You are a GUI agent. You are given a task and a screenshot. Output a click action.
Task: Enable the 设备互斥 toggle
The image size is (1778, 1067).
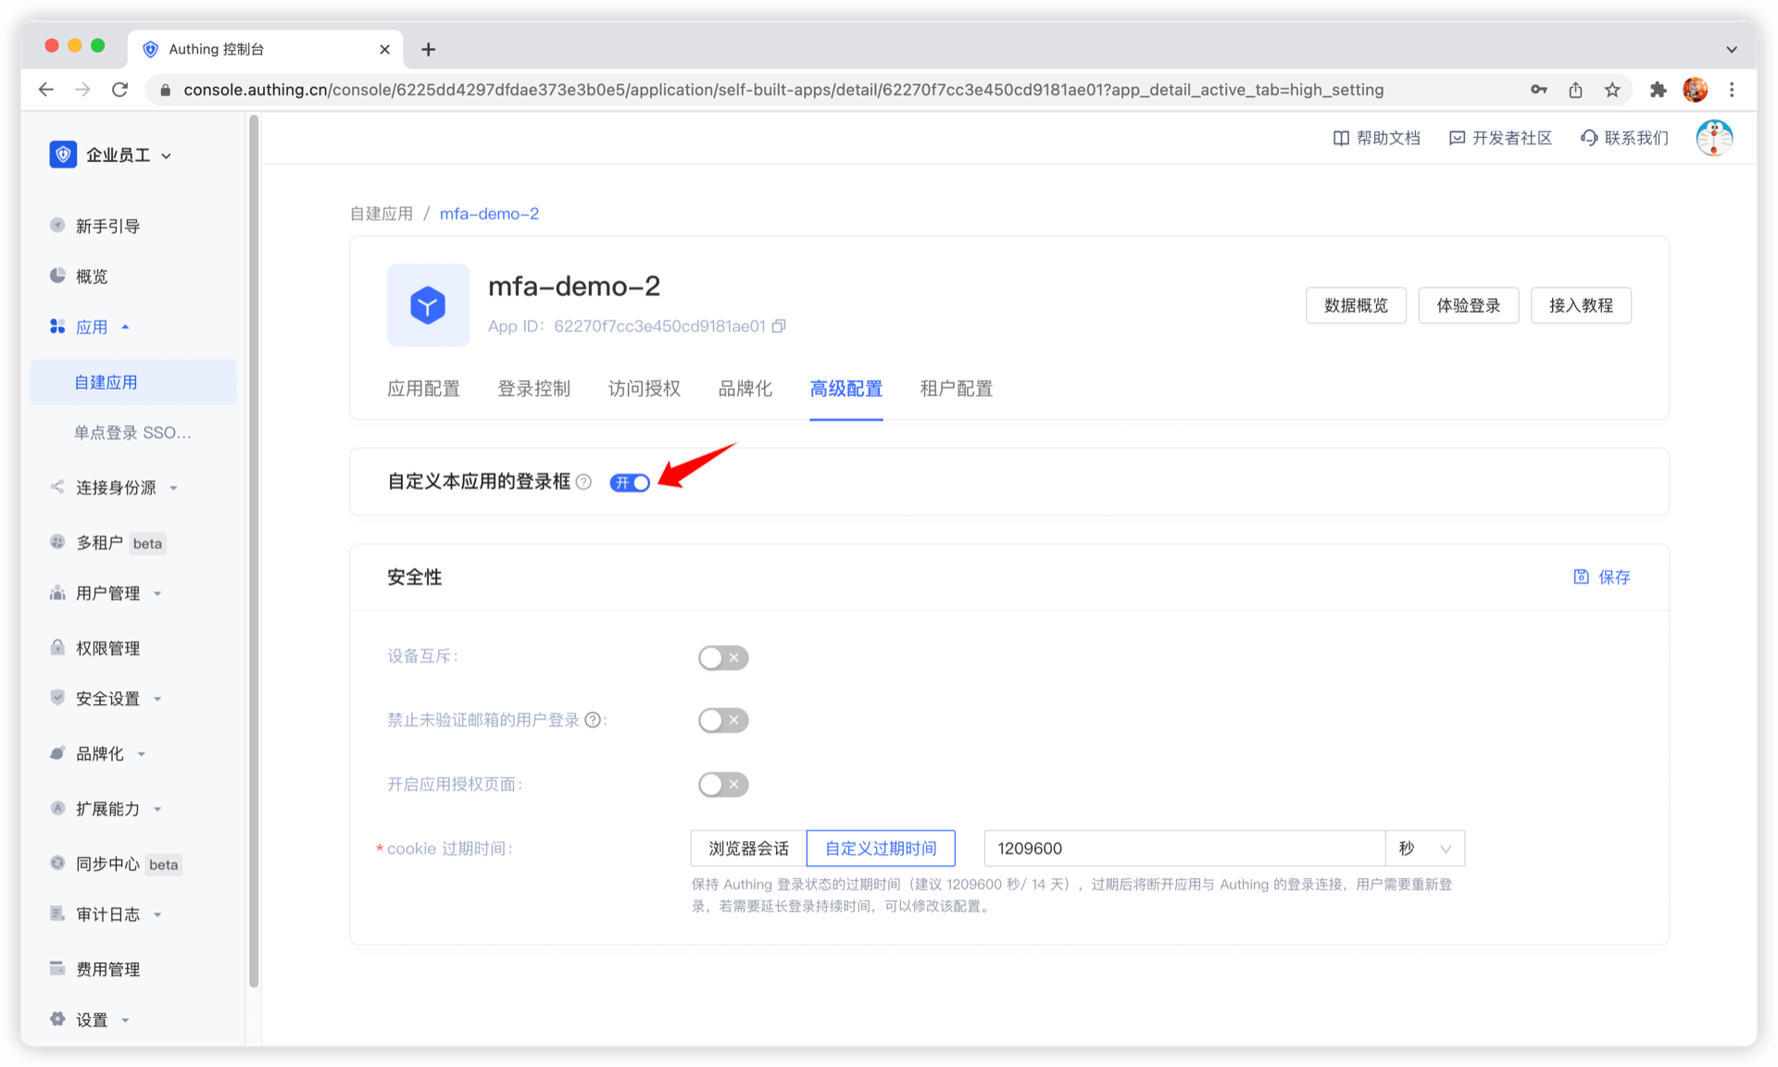point(723,658)
